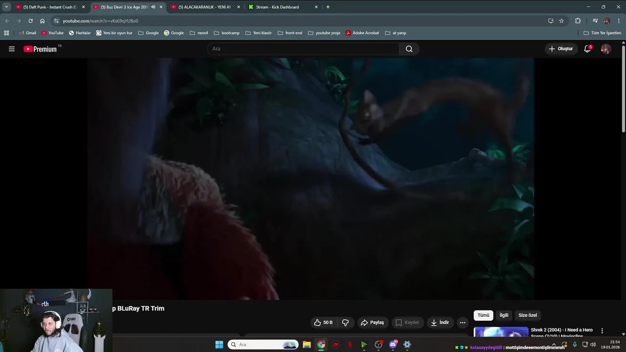Click the page vertical scrollbar
Screen dimensions: 626x352
click(x=623, y=88)
